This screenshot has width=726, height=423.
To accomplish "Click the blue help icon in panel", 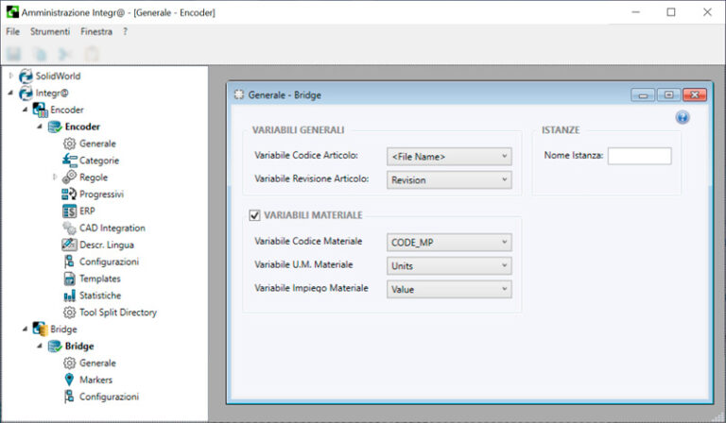I will (x=683, y=117).
